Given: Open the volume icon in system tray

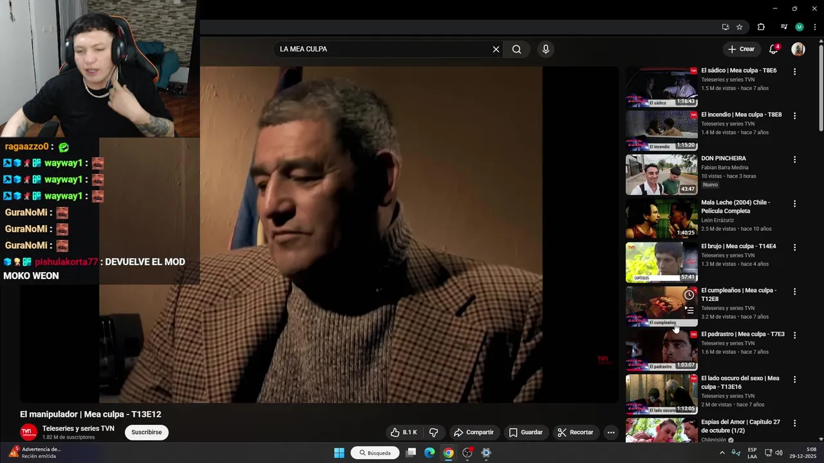Looking at the screenshot, I should [778, 453].
